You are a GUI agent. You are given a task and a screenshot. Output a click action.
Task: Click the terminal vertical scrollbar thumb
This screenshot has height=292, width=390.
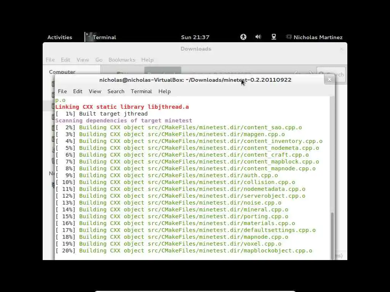click(x=332, y=235)
